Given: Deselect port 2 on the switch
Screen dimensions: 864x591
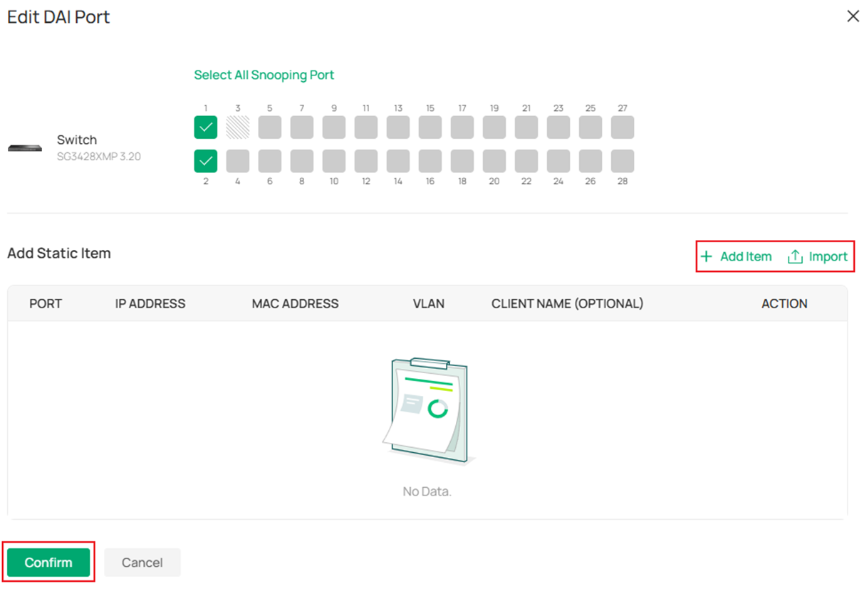Looking at the screenshot, I should point(205,162).
